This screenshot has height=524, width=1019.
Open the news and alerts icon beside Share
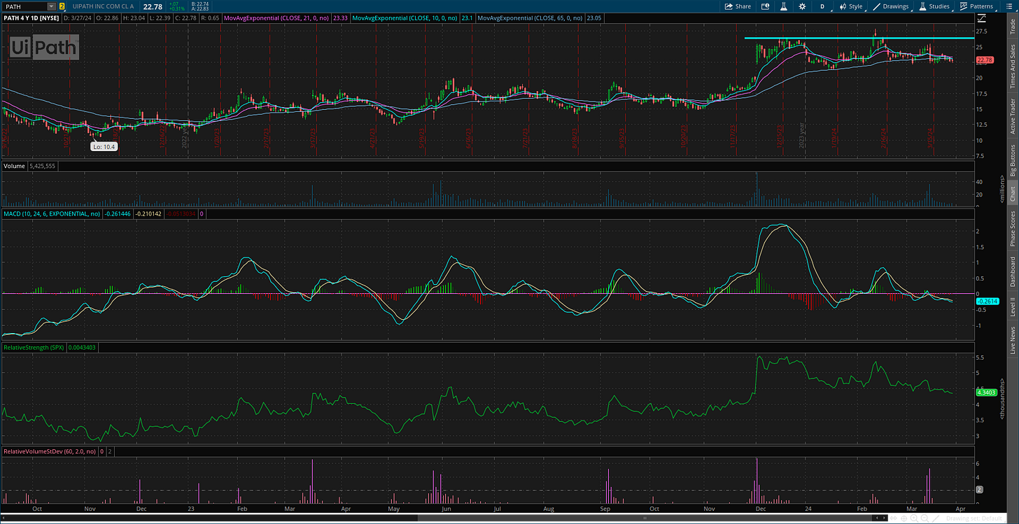(765, 6)
